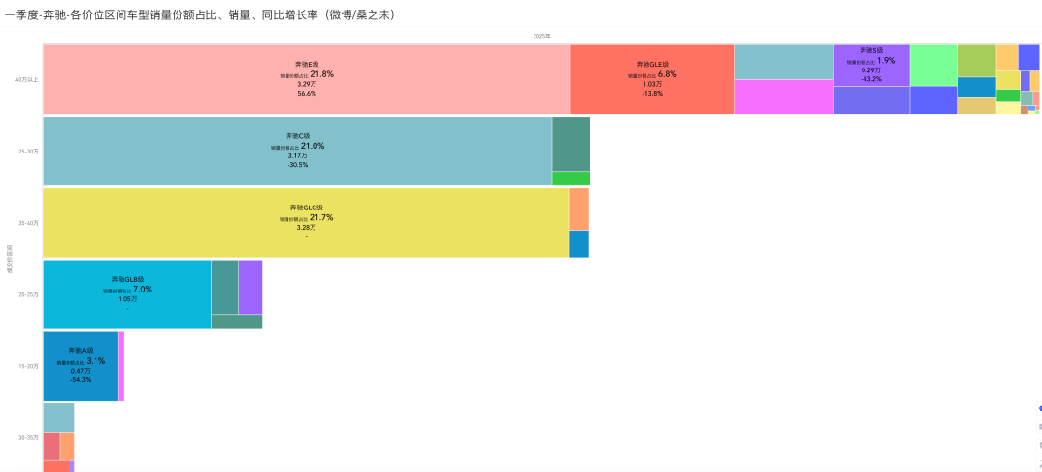Viewport: 1042px width, 472px height.
Task: Select the bright green block next to 奔驰C级
Action: click(x=571, y=179)
